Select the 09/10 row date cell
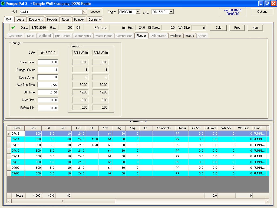The height and width of the screenshot is (208, 277). pyautogui.click(x=18, y=162)
